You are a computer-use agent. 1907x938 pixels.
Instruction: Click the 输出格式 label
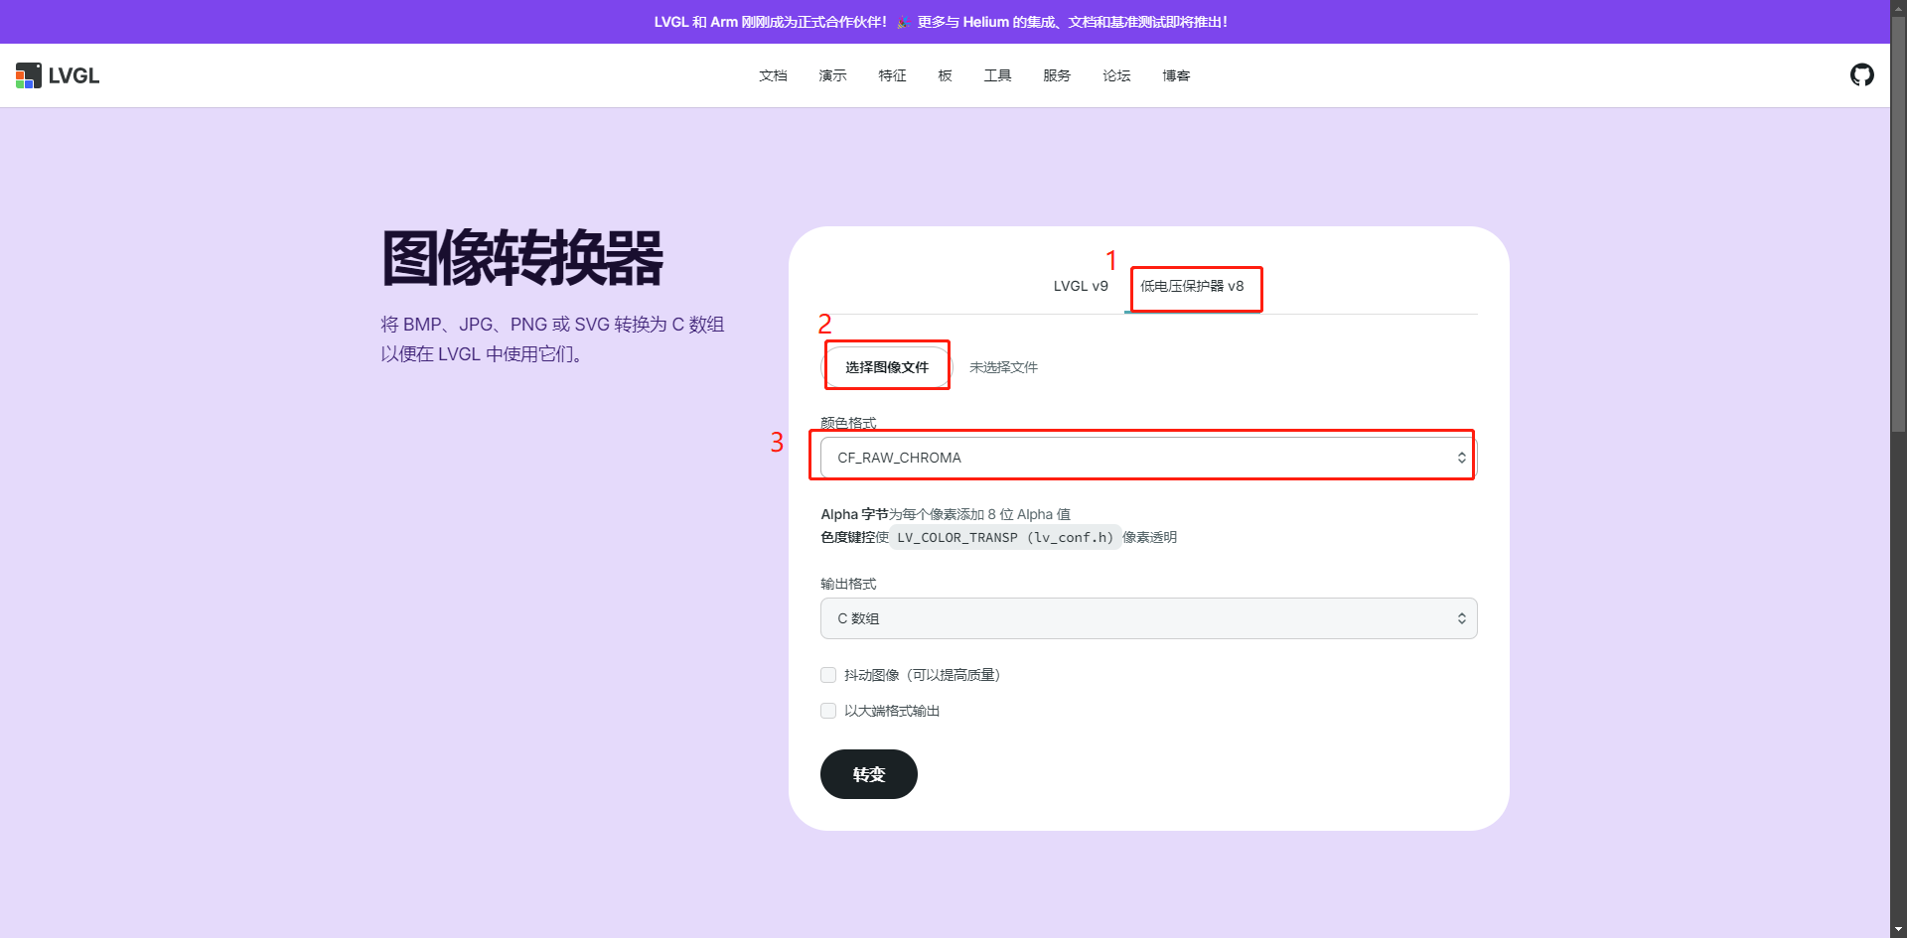pyautogui.click(x=848, y=584)
